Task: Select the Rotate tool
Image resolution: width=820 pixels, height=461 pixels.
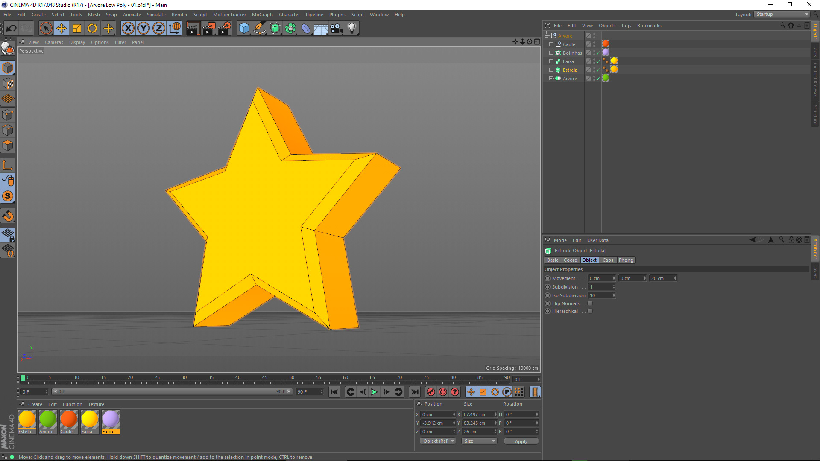Action: 92,29
